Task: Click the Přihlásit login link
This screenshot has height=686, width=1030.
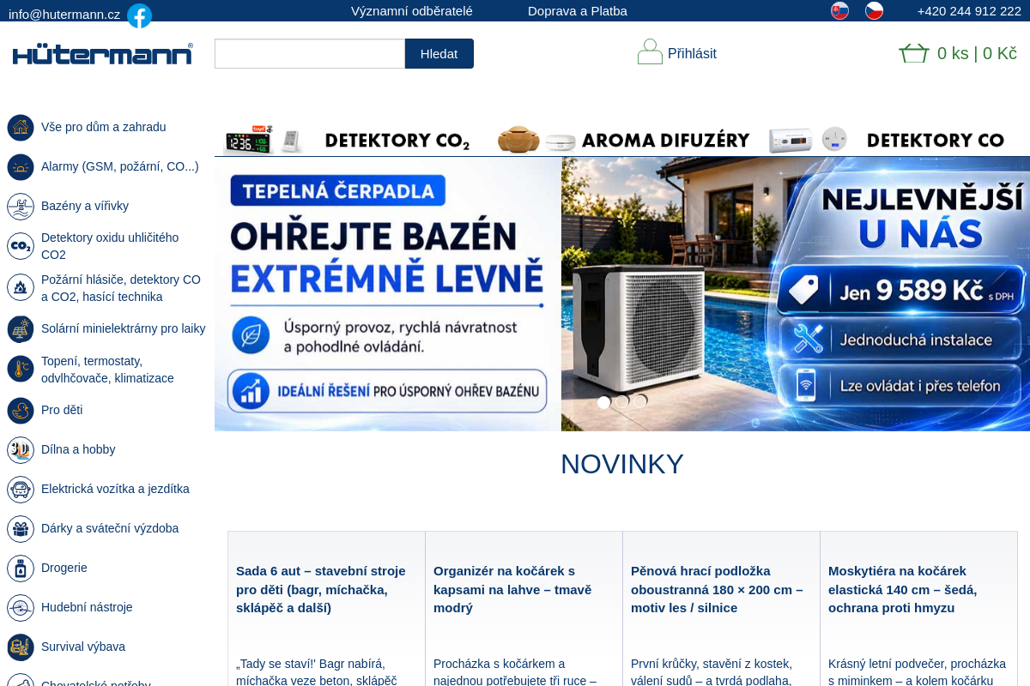Action: pyautogui.click(x=692, y=53)
